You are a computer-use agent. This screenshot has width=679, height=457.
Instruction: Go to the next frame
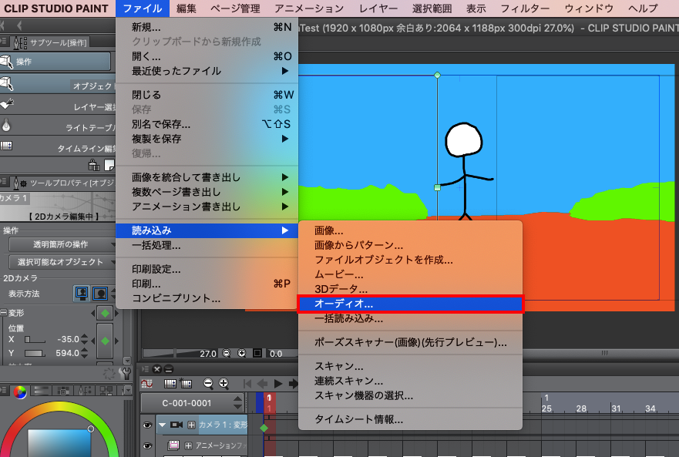pos(293,383)
